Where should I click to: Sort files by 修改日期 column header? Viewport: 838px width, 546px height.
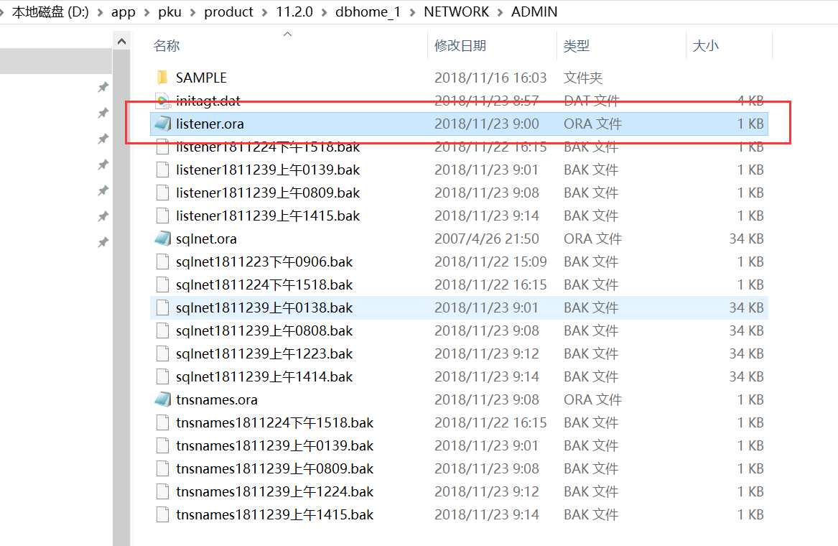click(460, 46)
